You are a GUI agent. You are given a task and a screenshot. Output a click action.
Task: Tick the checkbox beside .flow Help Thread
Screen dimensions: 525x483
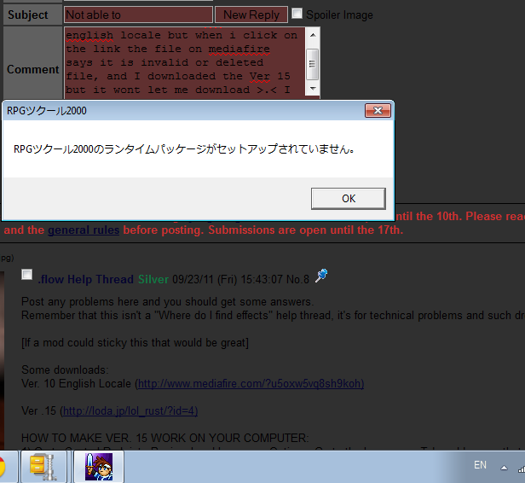[26, 275]
